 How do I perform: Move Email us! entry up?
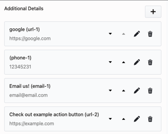tap(123, 90)
